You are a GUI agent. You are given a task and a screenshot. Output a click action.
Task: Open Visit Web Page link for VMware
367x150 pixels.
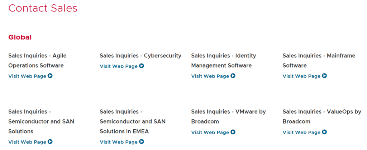(210, 132)
